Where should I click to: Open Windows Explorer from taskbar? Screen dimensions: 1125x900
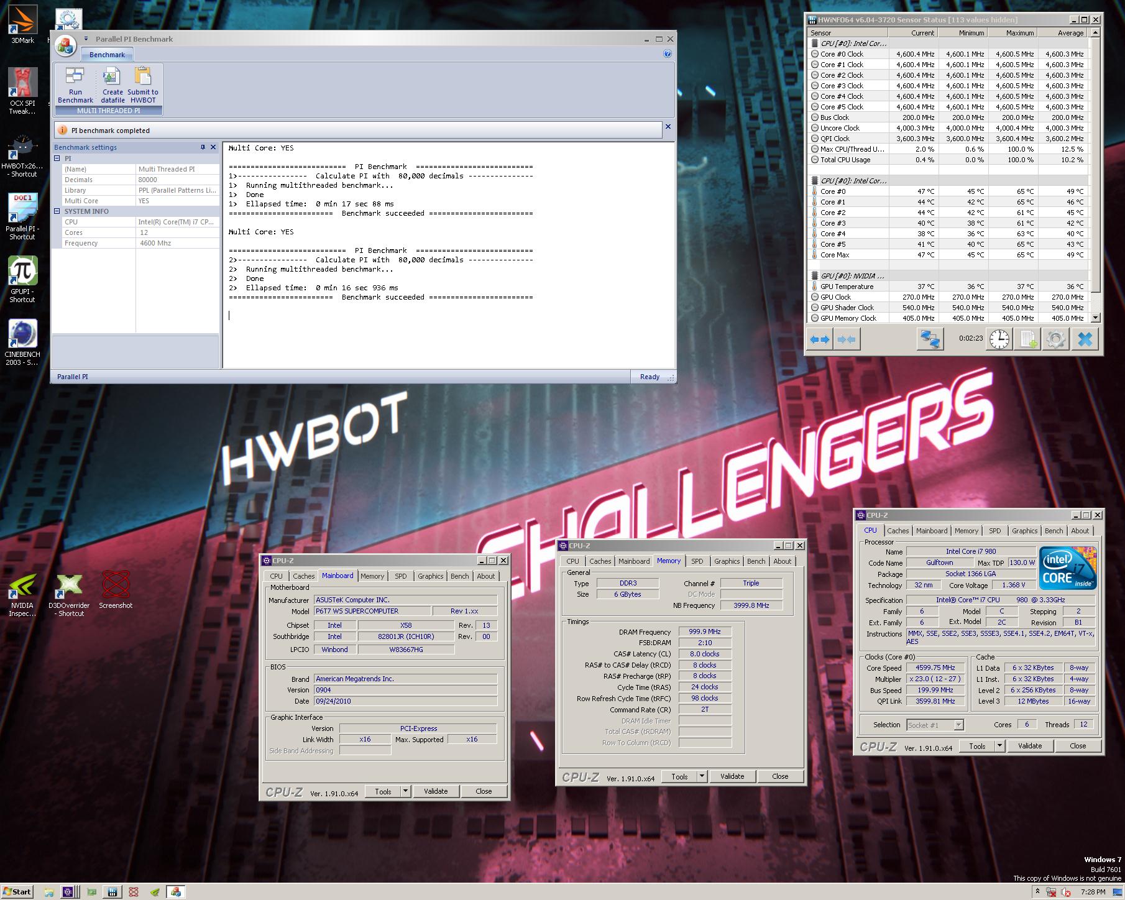point(48,892)
